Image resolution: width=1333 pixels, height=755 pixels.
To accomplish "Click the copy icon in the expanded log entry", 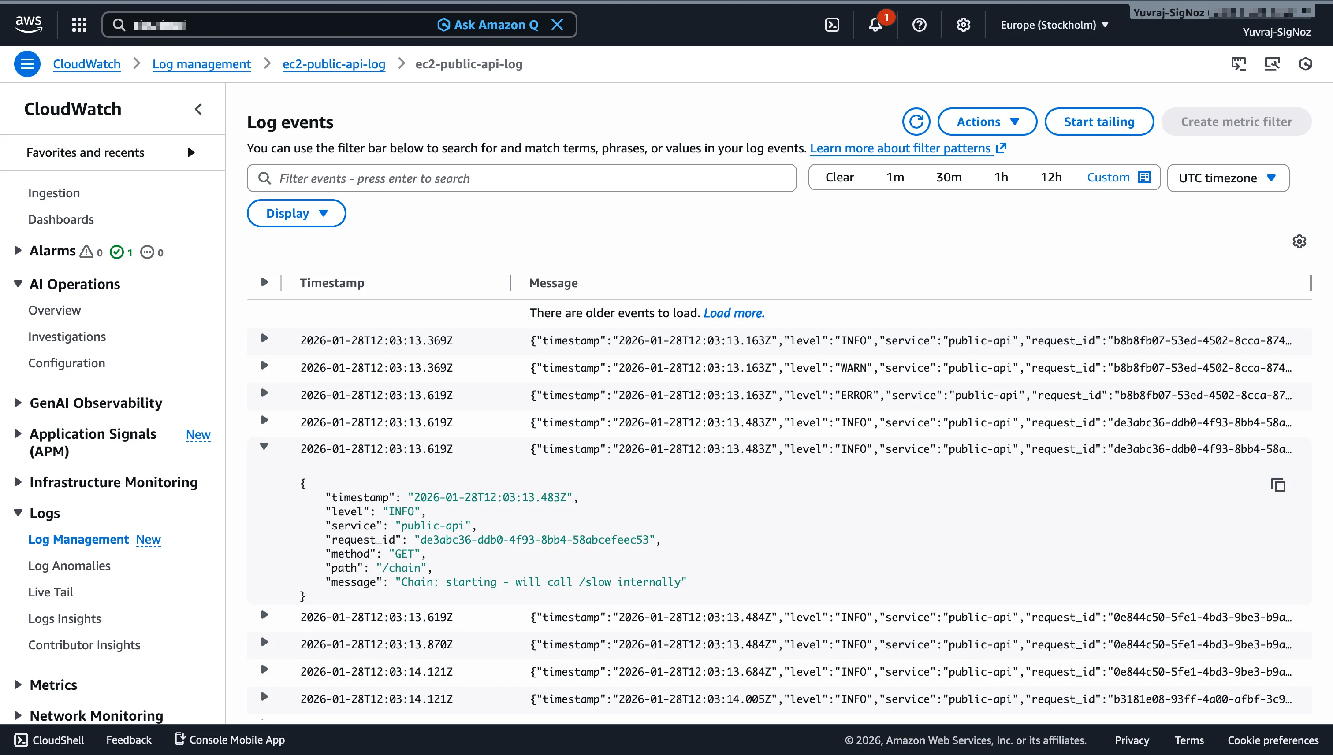I will tap(1278, 486).
